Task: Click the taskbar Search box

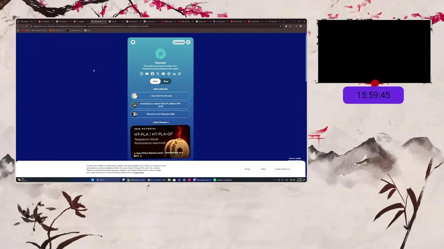Action: (108, 180)
